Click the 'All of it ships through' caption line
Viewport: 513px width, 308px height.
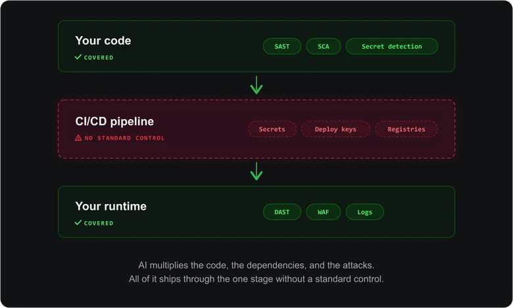(256, 279)
